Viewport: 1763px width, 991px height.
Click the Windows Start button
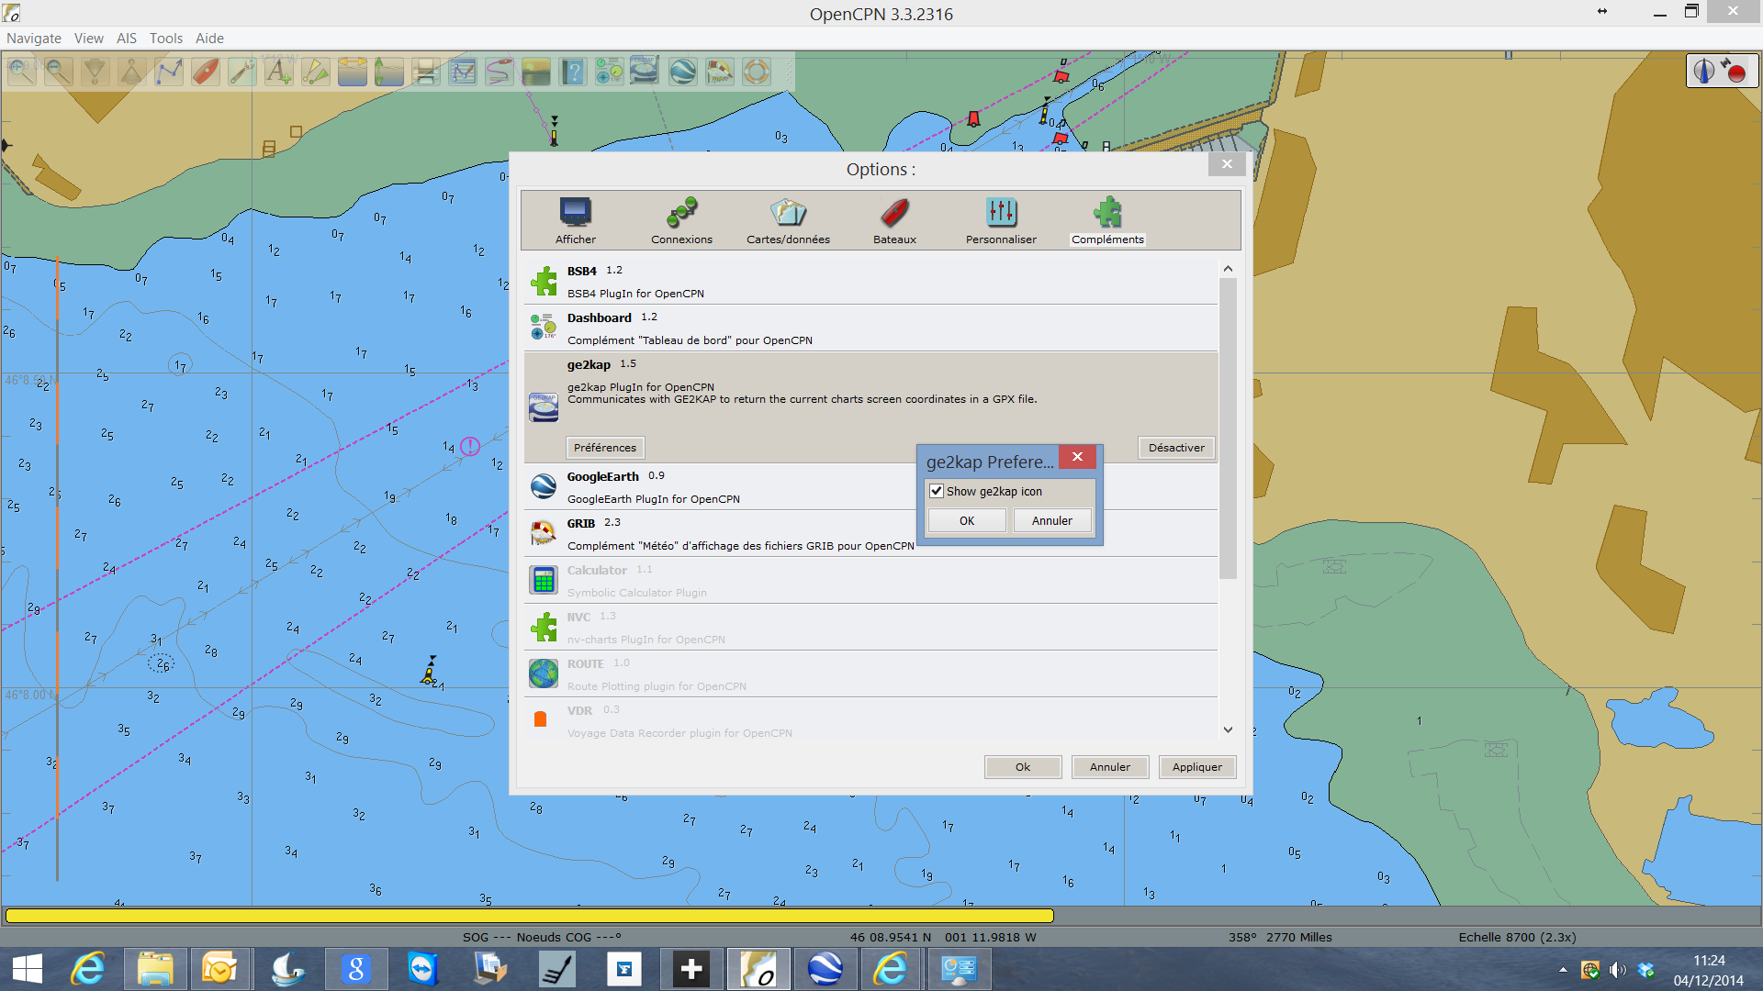coord(28,969)
